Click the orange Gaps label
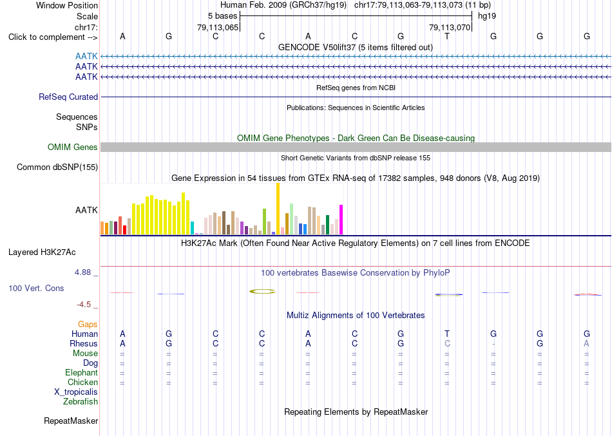The width and height of the screenshot is (612, 436). [x=88, y=325]
